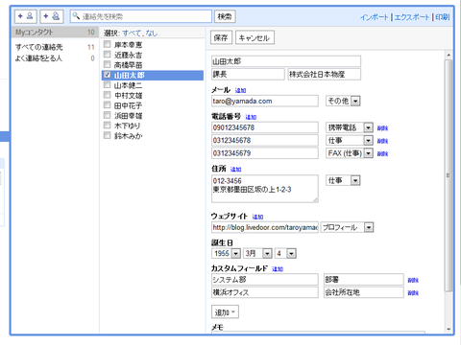Tick the checkbox for 中村文雄
Viewport: 461px width, 345px height.
point(107,95)
